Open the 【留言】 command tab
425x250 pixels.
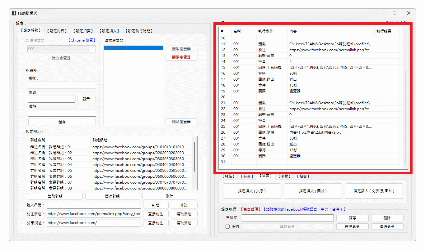[265, 176]
